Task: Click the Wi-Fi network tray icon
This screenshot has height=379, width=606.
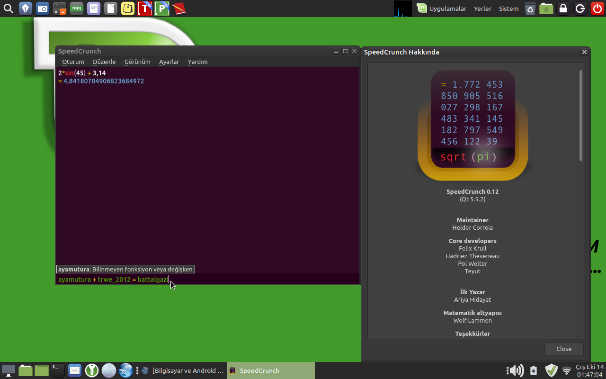Action: [x=567, y=370]
